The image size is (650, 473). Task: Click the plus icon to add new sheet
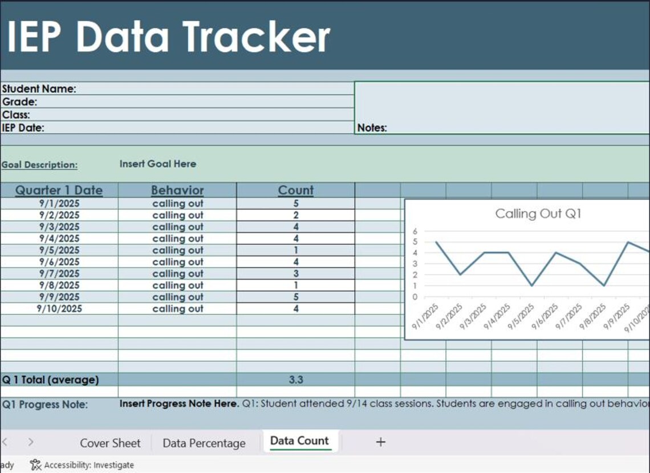(x=381, y=441)
